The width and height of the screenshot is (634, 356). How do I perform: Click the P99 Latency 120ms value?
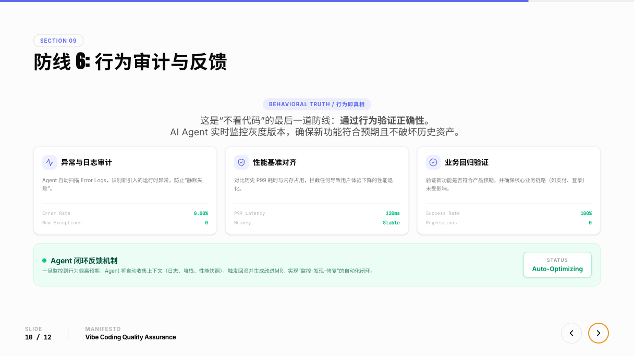tap(393, 213)
